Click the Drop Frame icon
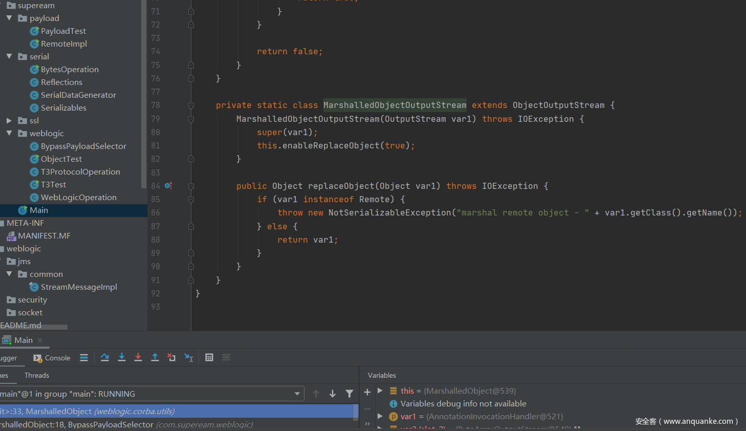This screenshot has width=746, height=431. [x=171, y=357]
